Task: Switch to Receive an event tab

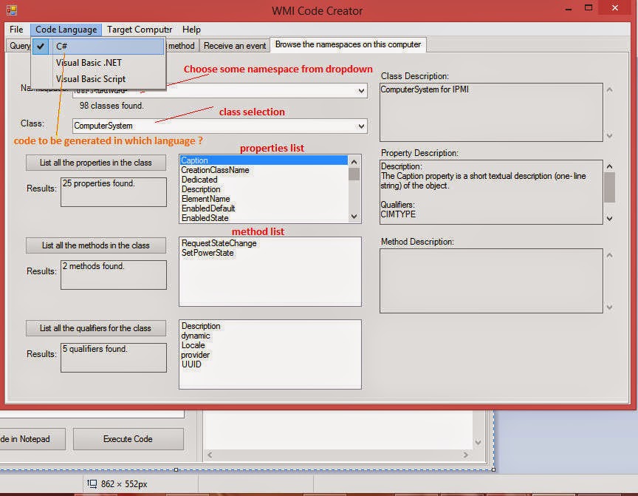Action: (x=235, y=46)
